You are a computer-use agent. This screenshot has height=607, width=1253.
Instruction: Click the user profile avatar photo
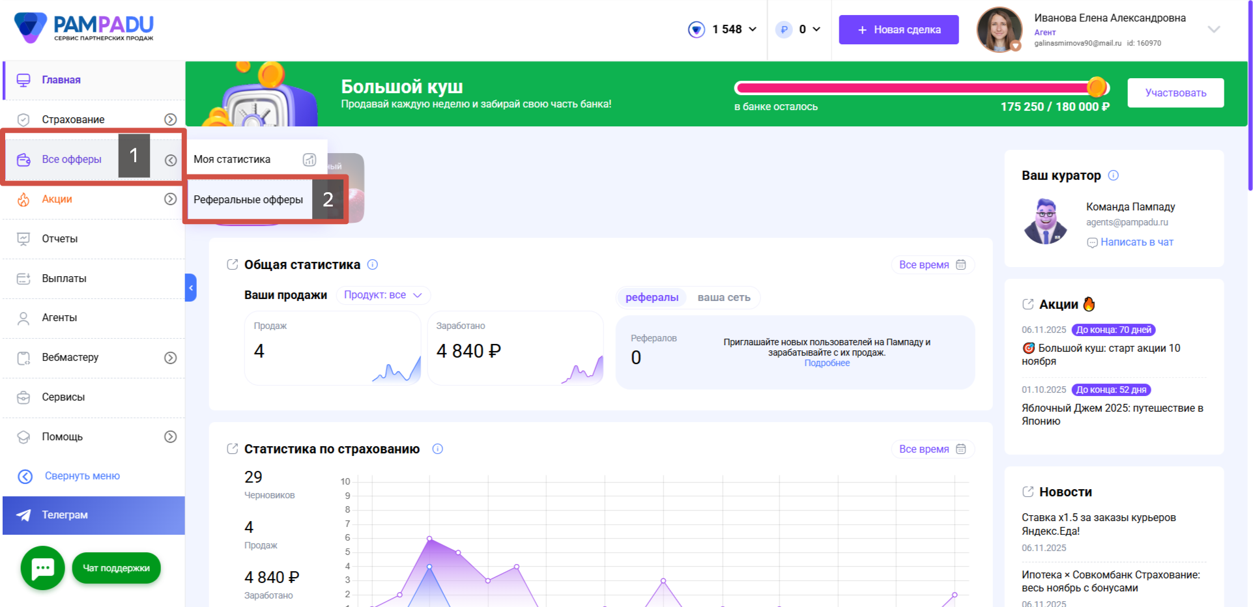[x=999, y=29]
